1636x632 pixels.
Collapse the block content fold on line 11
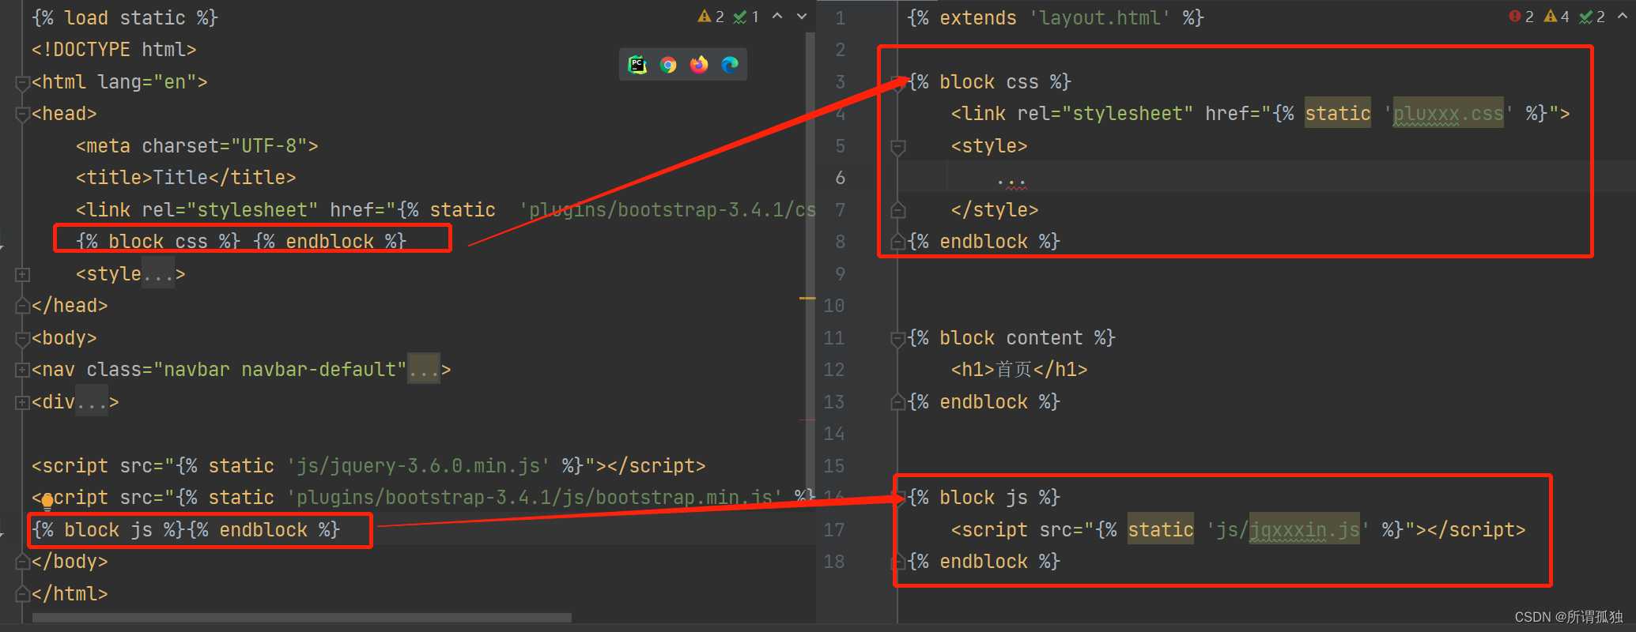[x=897, y=339]
